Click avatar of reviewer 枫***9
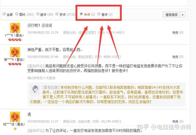 (x=15, y=52)
